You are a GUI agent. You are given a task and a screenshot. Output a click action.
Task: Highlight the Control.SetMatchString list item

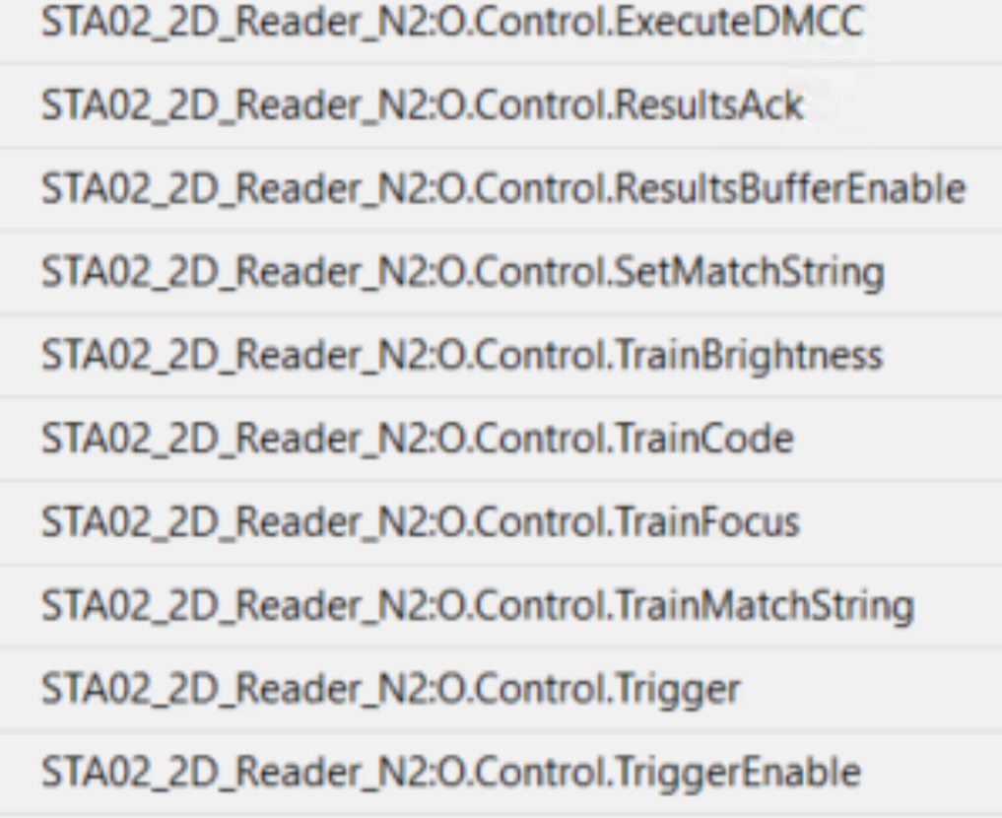click(461, 272)
